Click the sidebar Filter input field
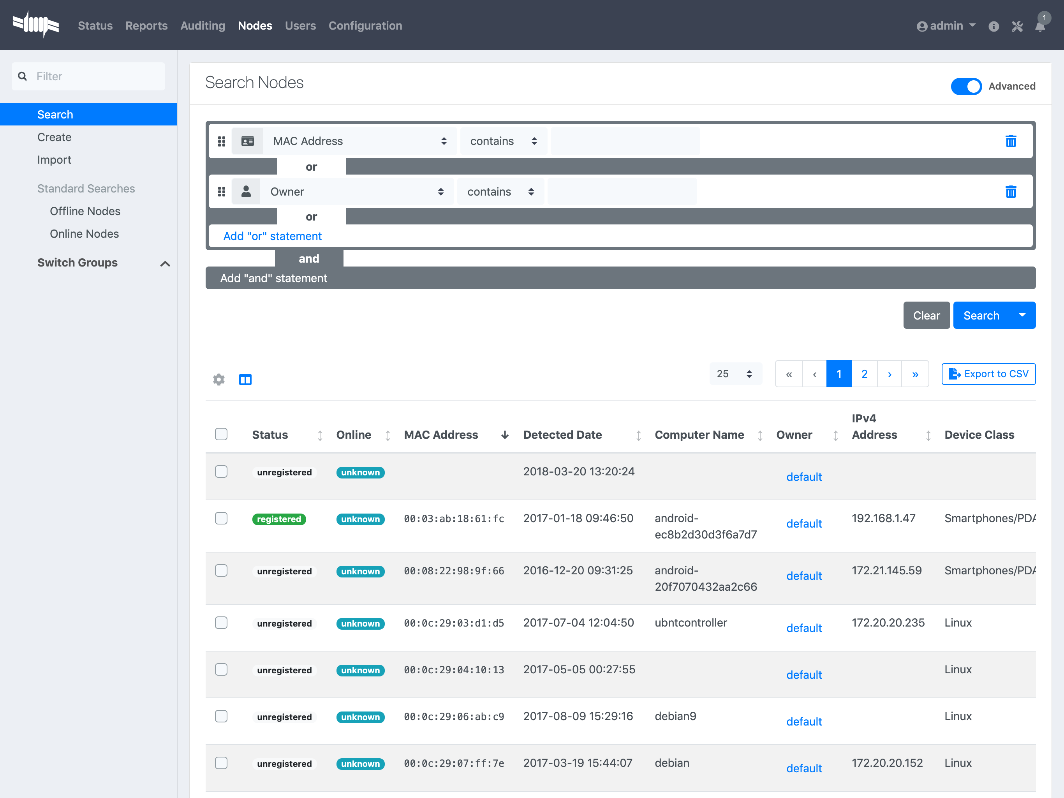This screenshot has width=1064, height=798. tap(88, 76)
